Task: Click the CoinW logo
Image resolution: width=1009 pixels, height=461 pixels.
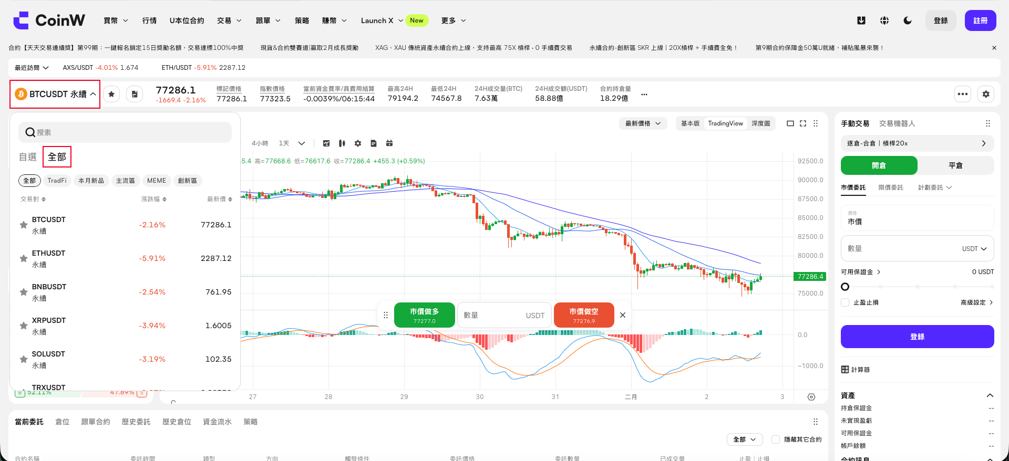Action: pyautogui.click(x=49, y=20)
